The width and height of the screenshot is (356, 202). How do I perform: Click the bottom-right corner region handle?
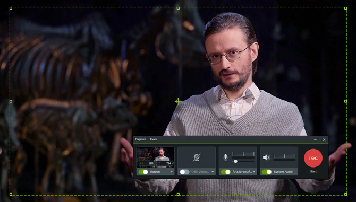point(345,194)
